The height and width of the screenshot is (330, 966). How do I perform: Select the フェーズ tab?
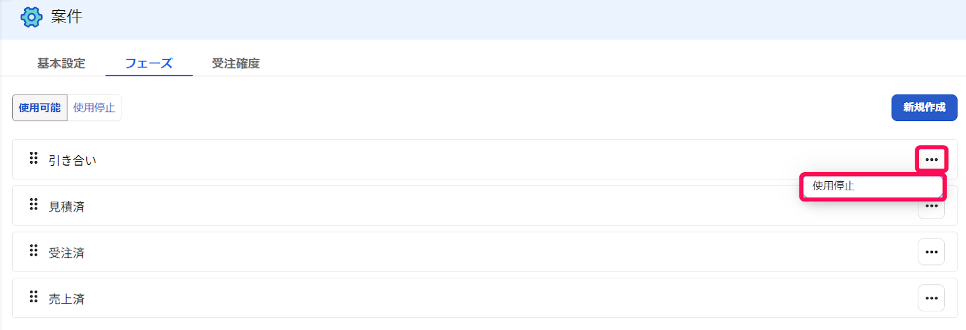point(149,63)
